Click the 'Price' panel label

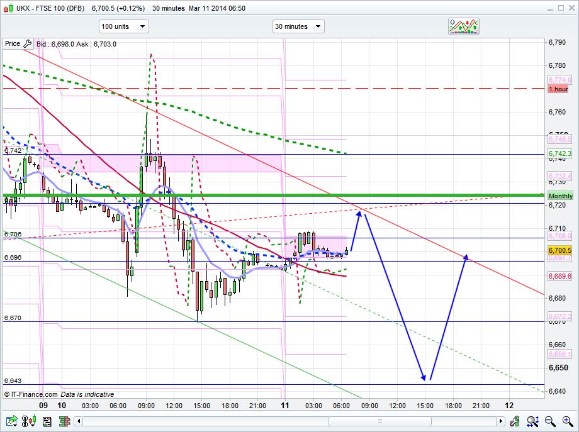pos(12,44)
